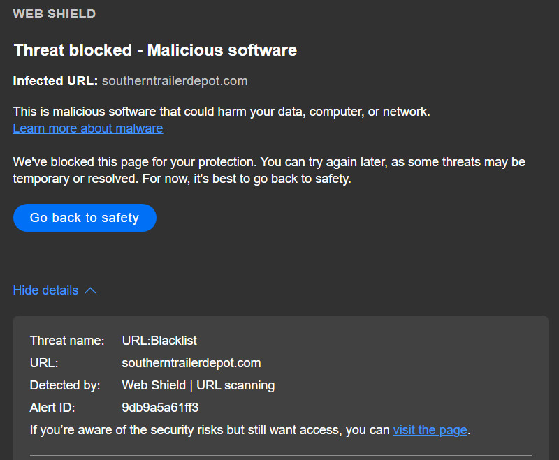Click the Threat name label in details
This screenshot has width=559, height=460.
click(66, 341)
